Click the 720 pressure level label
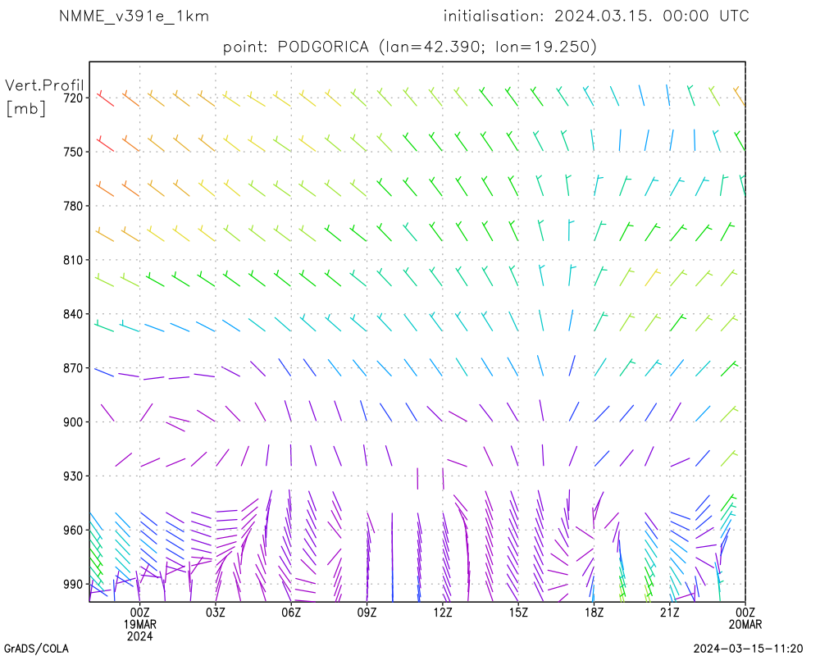The width and height of the screenshot is (820, 656). tap(73, 98)
